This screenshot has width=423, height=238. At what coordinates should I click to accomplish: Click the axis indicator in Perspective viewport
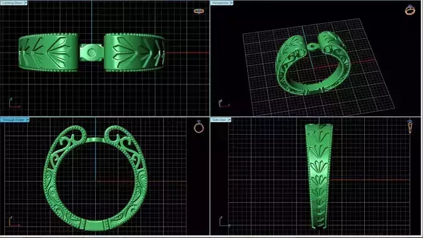coord(223,103)
